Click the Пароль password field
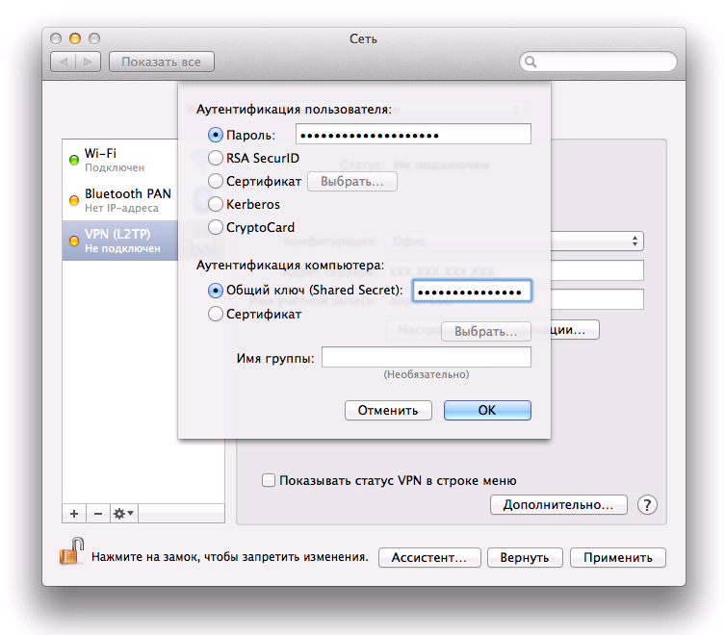Viewport: 725px width, 635px height. pyautogui.click(x=413, y=135)
